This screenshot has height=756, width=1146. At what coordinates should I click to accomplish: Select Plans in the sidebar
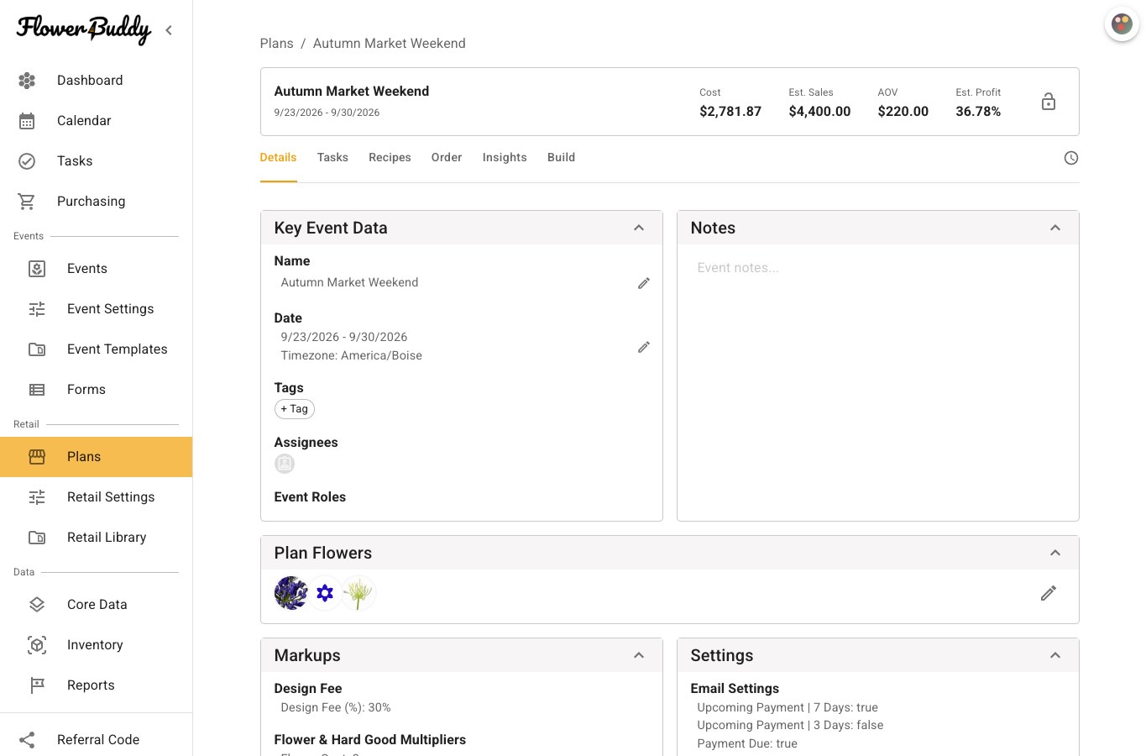[96, 457]
